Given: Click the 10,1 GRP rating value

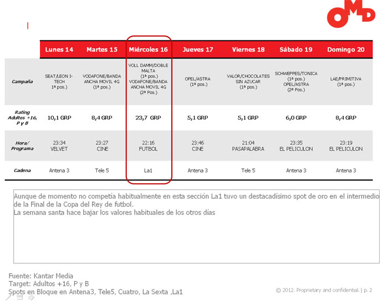Looking at the screenshot, I should 59,118.
